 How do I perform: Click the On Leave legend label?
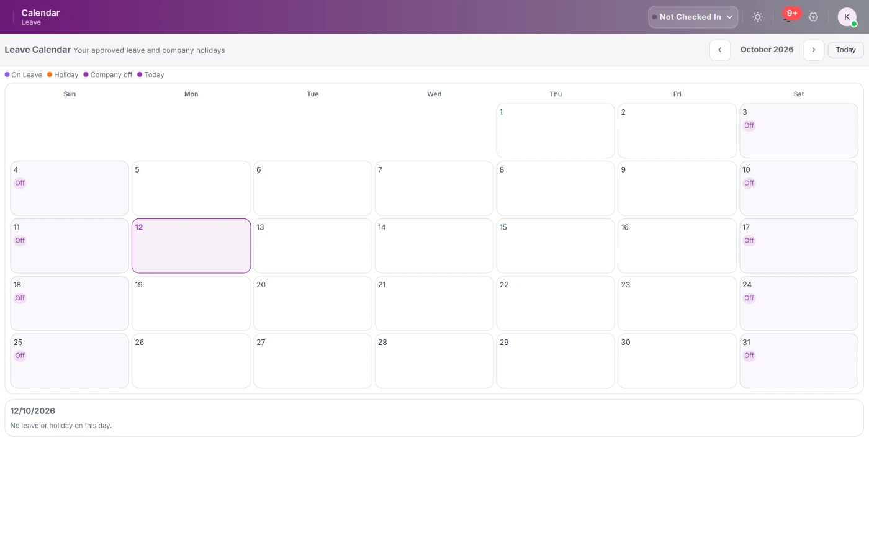(27, 75)
